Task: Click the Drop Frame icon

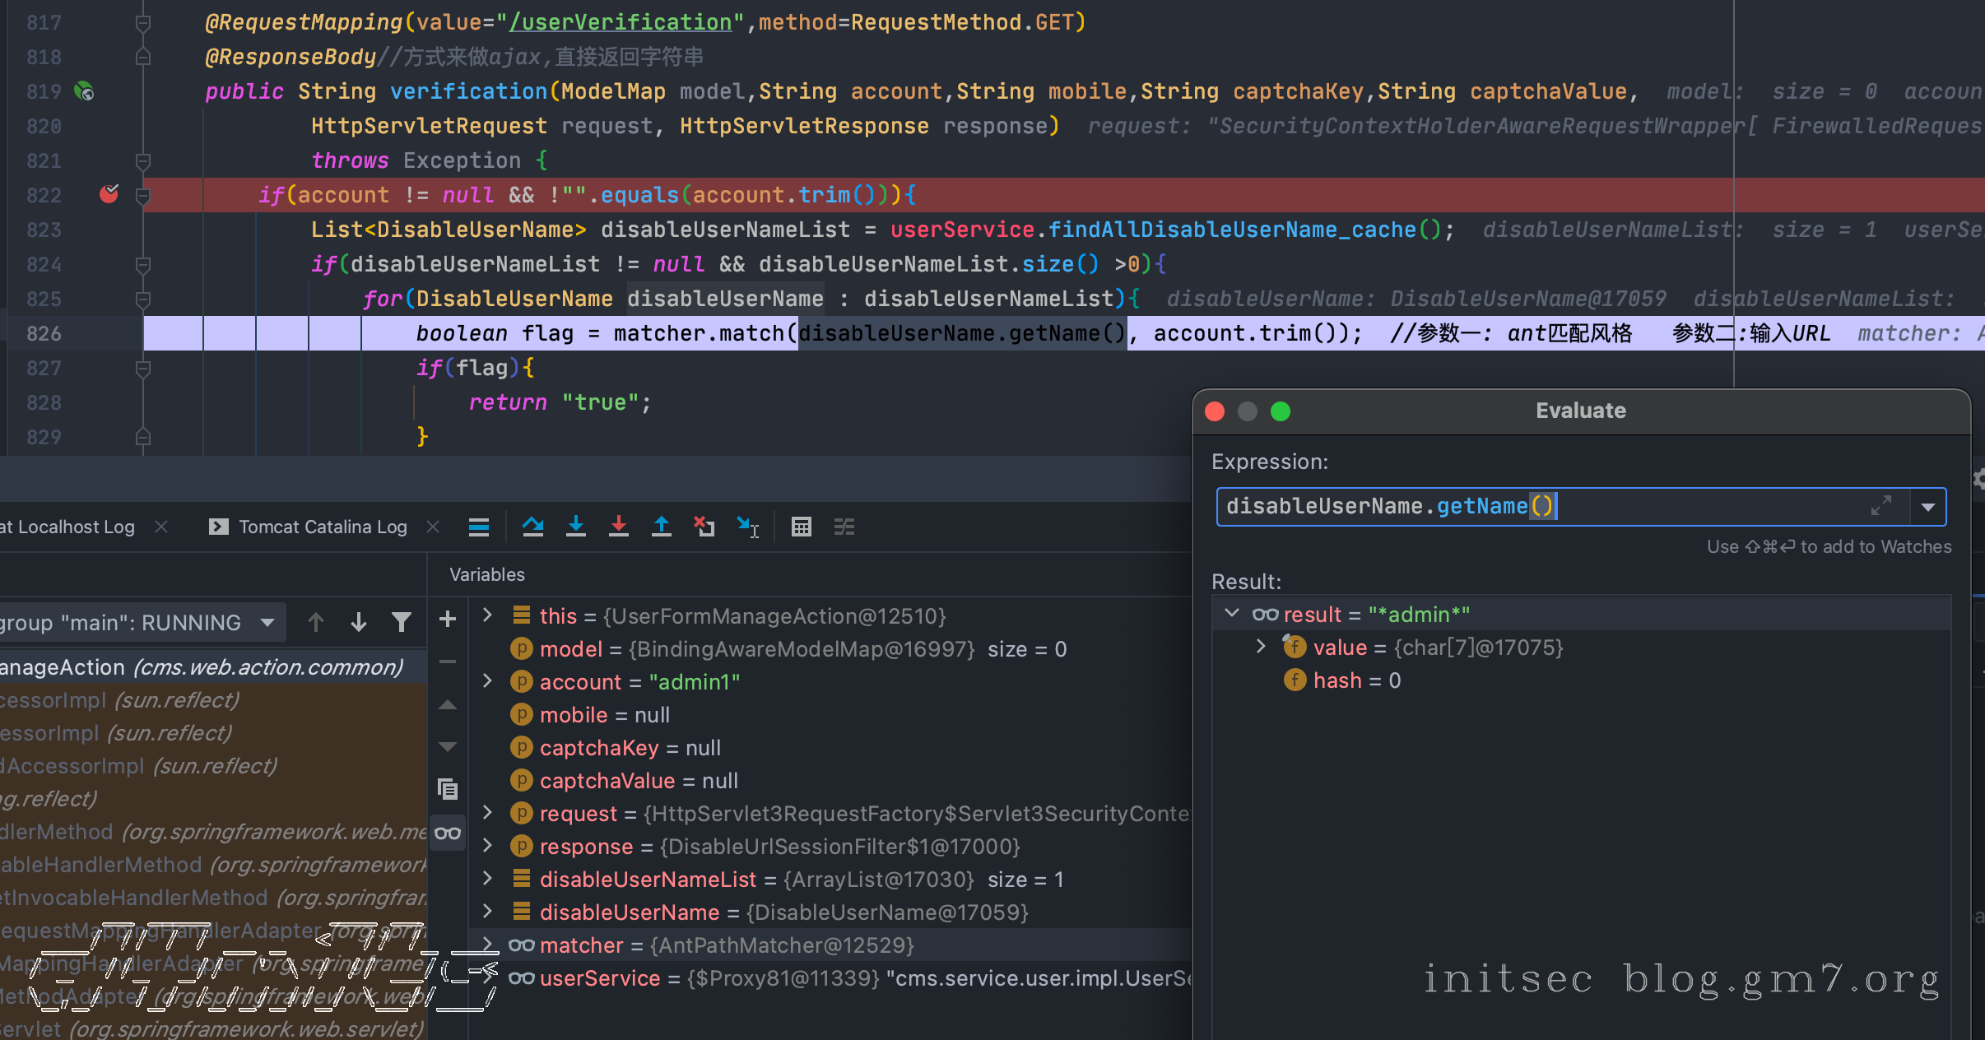Action: (x=704, y=527)
